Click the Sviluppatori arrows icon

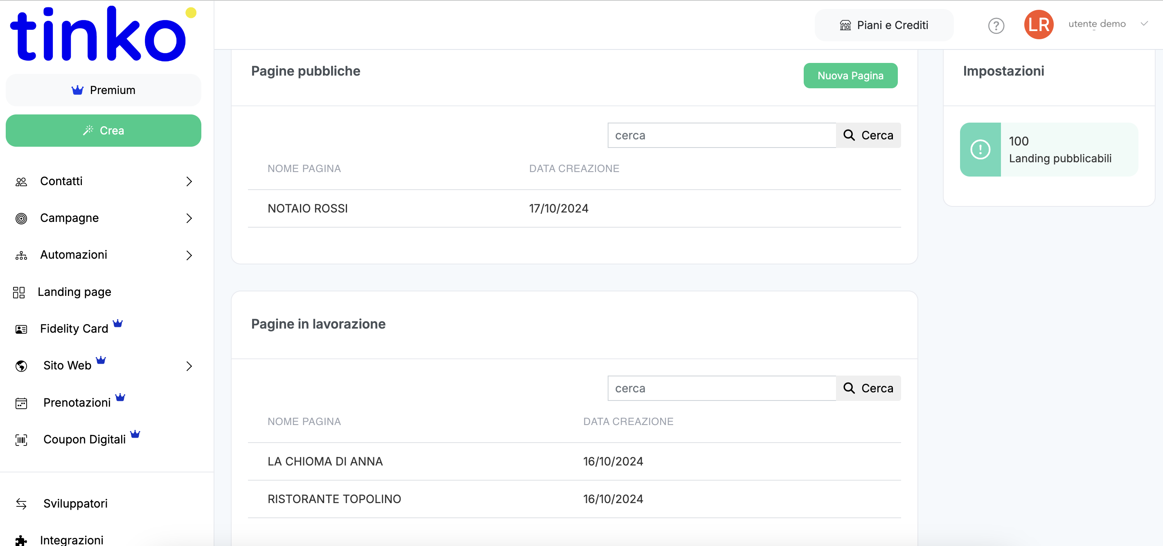tap(21, 503)
